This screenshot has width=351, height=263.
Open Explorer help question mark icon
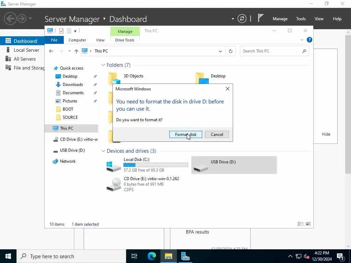pos(310,40)
